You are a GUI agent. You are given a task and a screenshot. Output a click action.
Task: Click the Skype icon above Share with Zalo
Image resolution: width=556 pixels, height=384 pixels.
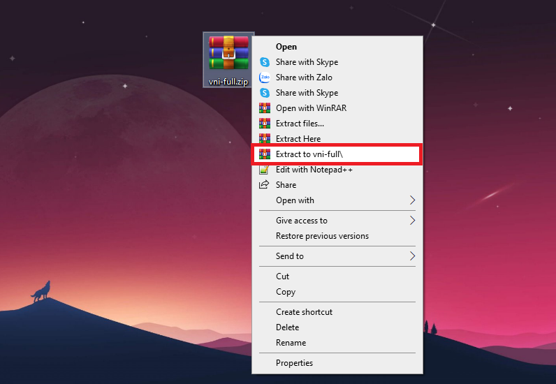point(265,62)
